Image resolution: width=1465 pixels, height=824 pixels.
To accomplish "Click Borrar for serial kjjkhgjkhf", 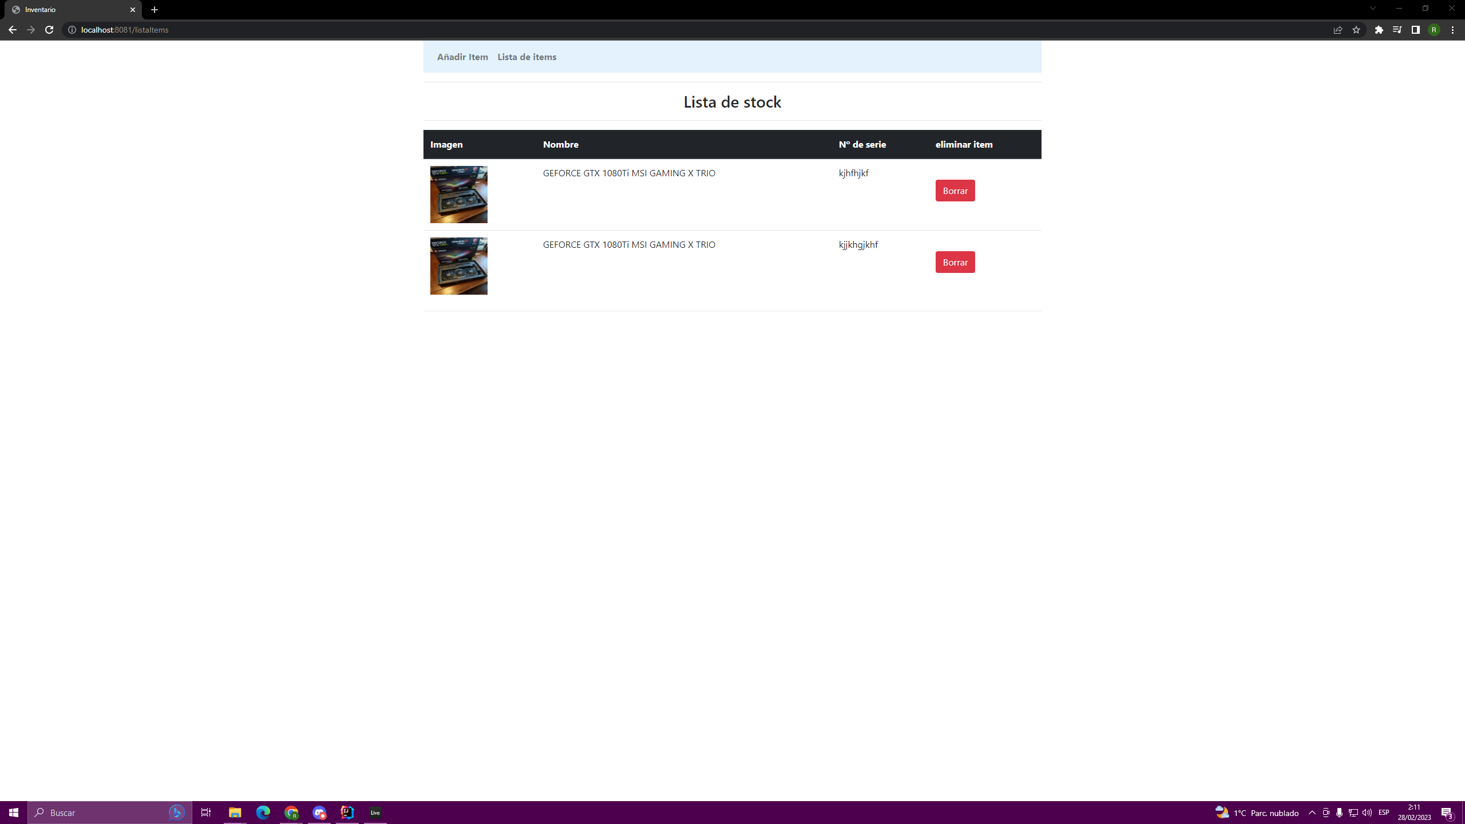I will [955, 262].
